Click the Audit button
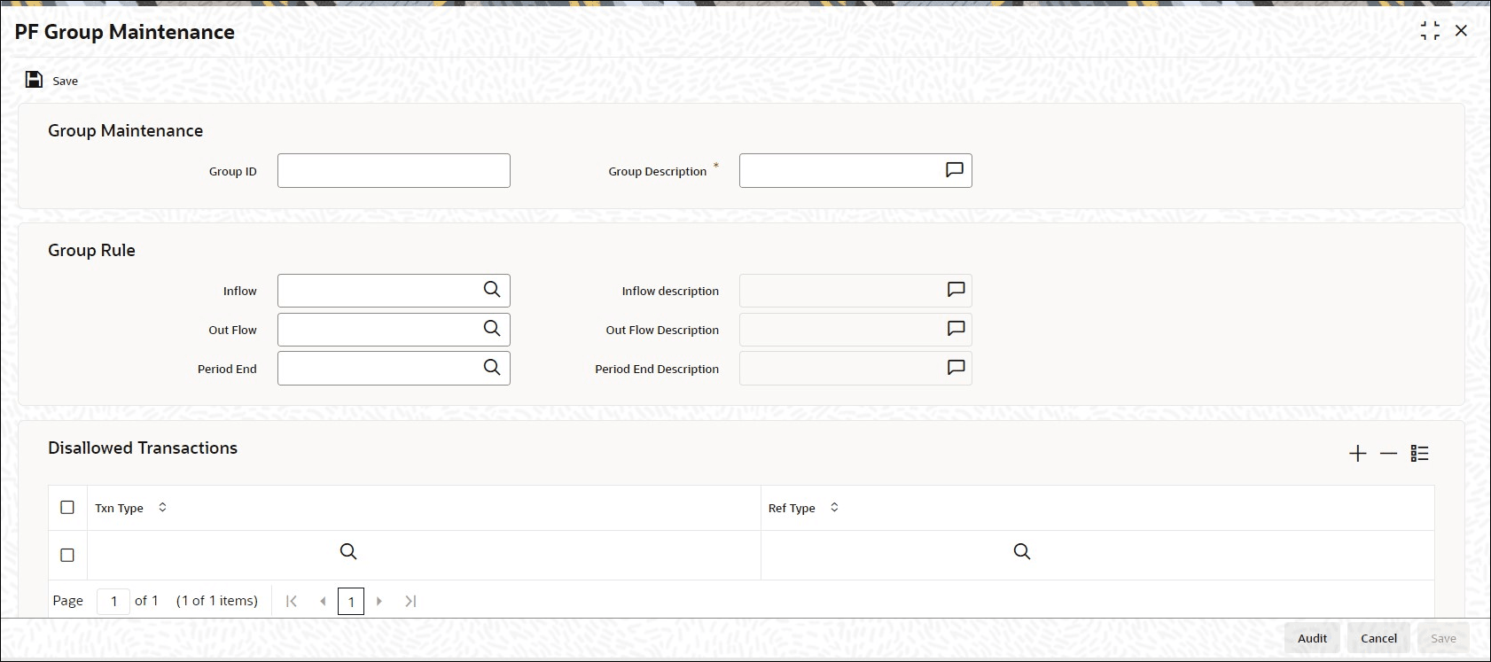 pyautogui.click(x=1312, y=638)
